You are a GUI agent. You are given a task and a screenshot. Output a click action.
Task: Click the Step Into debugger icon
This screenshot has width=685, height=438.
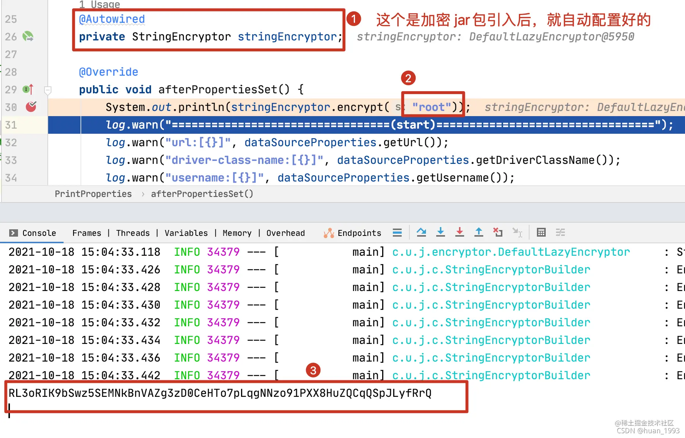coord(440,232)
